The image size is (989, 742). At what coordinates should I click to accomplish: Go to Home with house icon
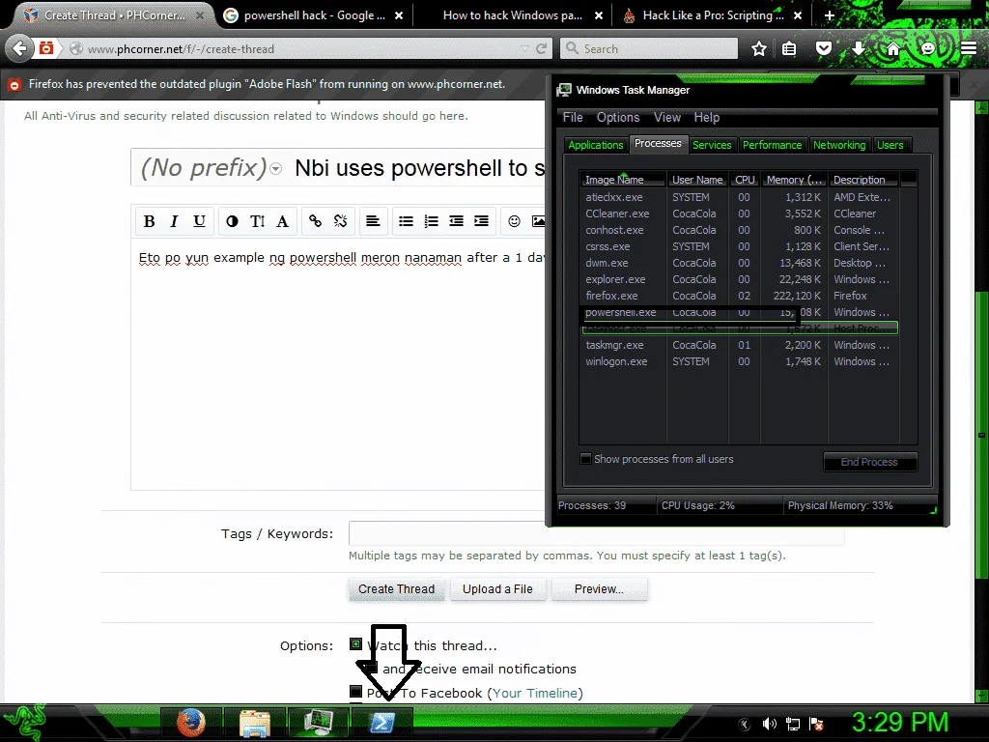point(893,48)
